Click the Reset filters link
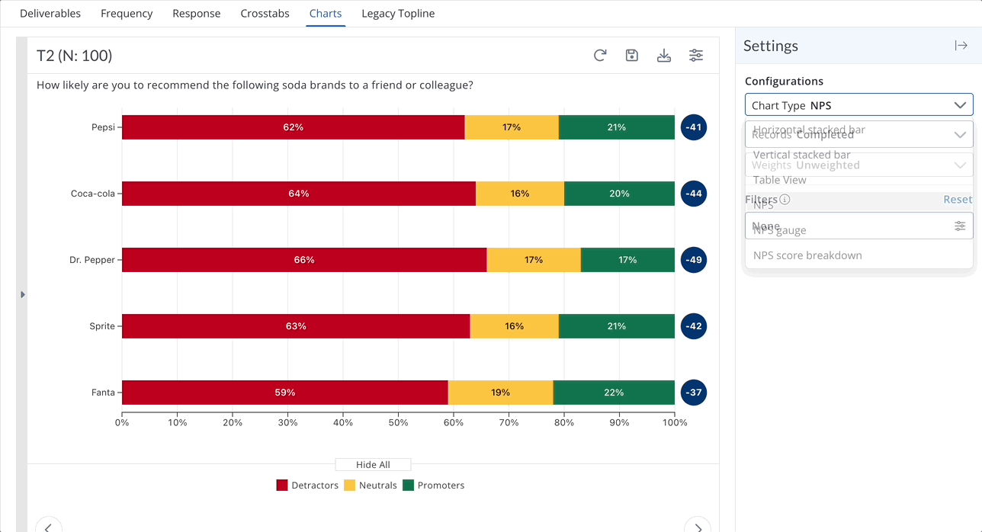The width and height of the screenshot is (982, 532). pos(957,200)
